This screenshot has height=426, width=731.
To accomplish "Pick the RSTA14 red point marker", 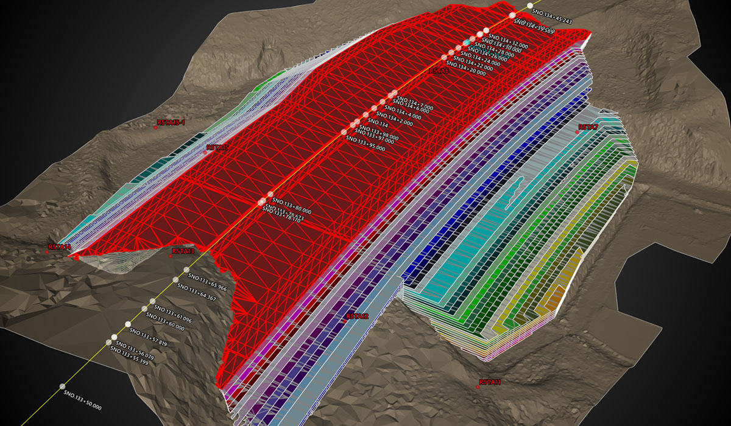I will pyautogui.click(x=49, y=252).
